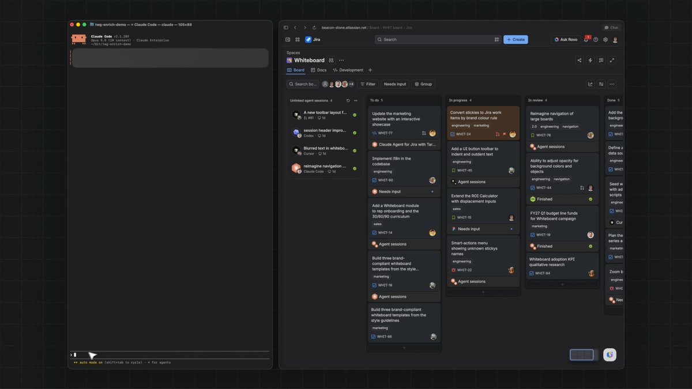Open the help question-mark icon

click(596, 40)
